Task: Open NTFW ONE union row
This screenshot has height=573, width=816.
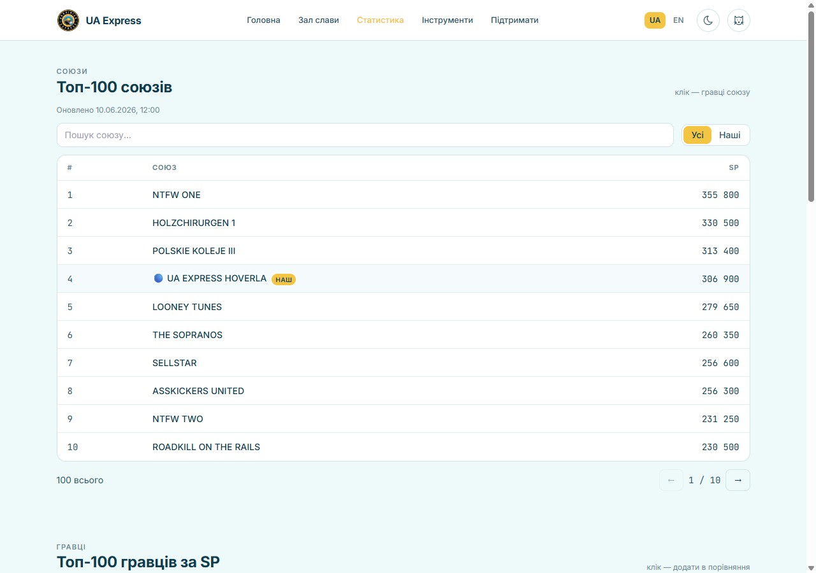Action: (404, 195)
